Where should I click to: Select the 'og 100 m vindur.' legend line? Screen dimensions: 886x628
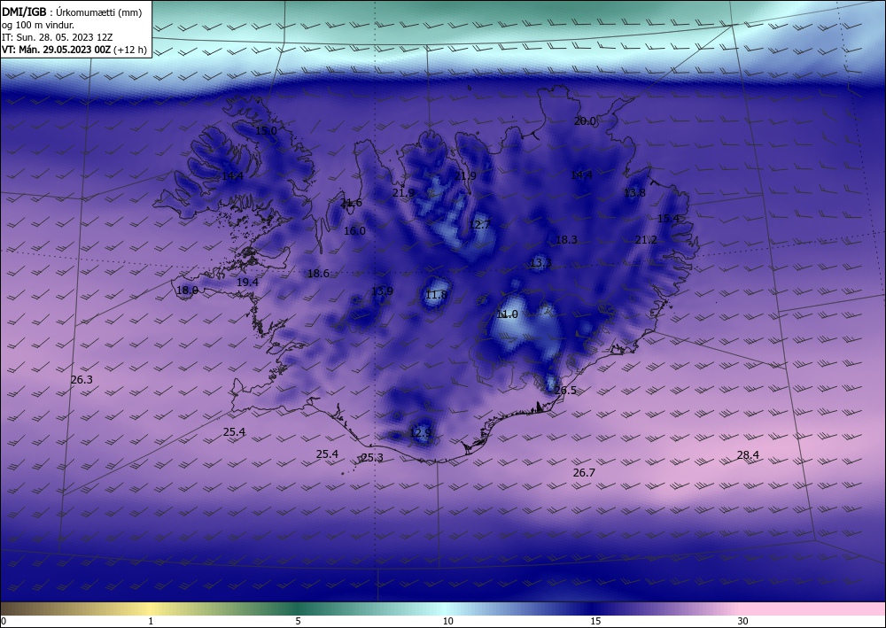pyautogui.click(x=38, y=25)
